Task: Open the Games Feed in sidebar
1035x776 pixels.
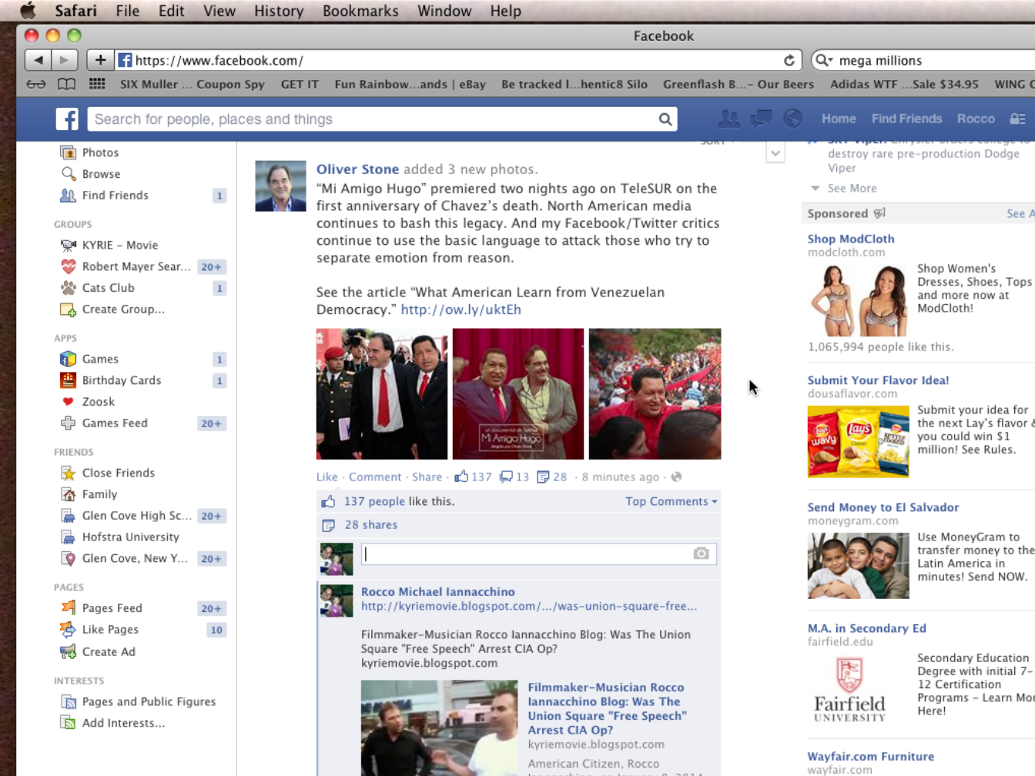Action: tap(115, 423)
